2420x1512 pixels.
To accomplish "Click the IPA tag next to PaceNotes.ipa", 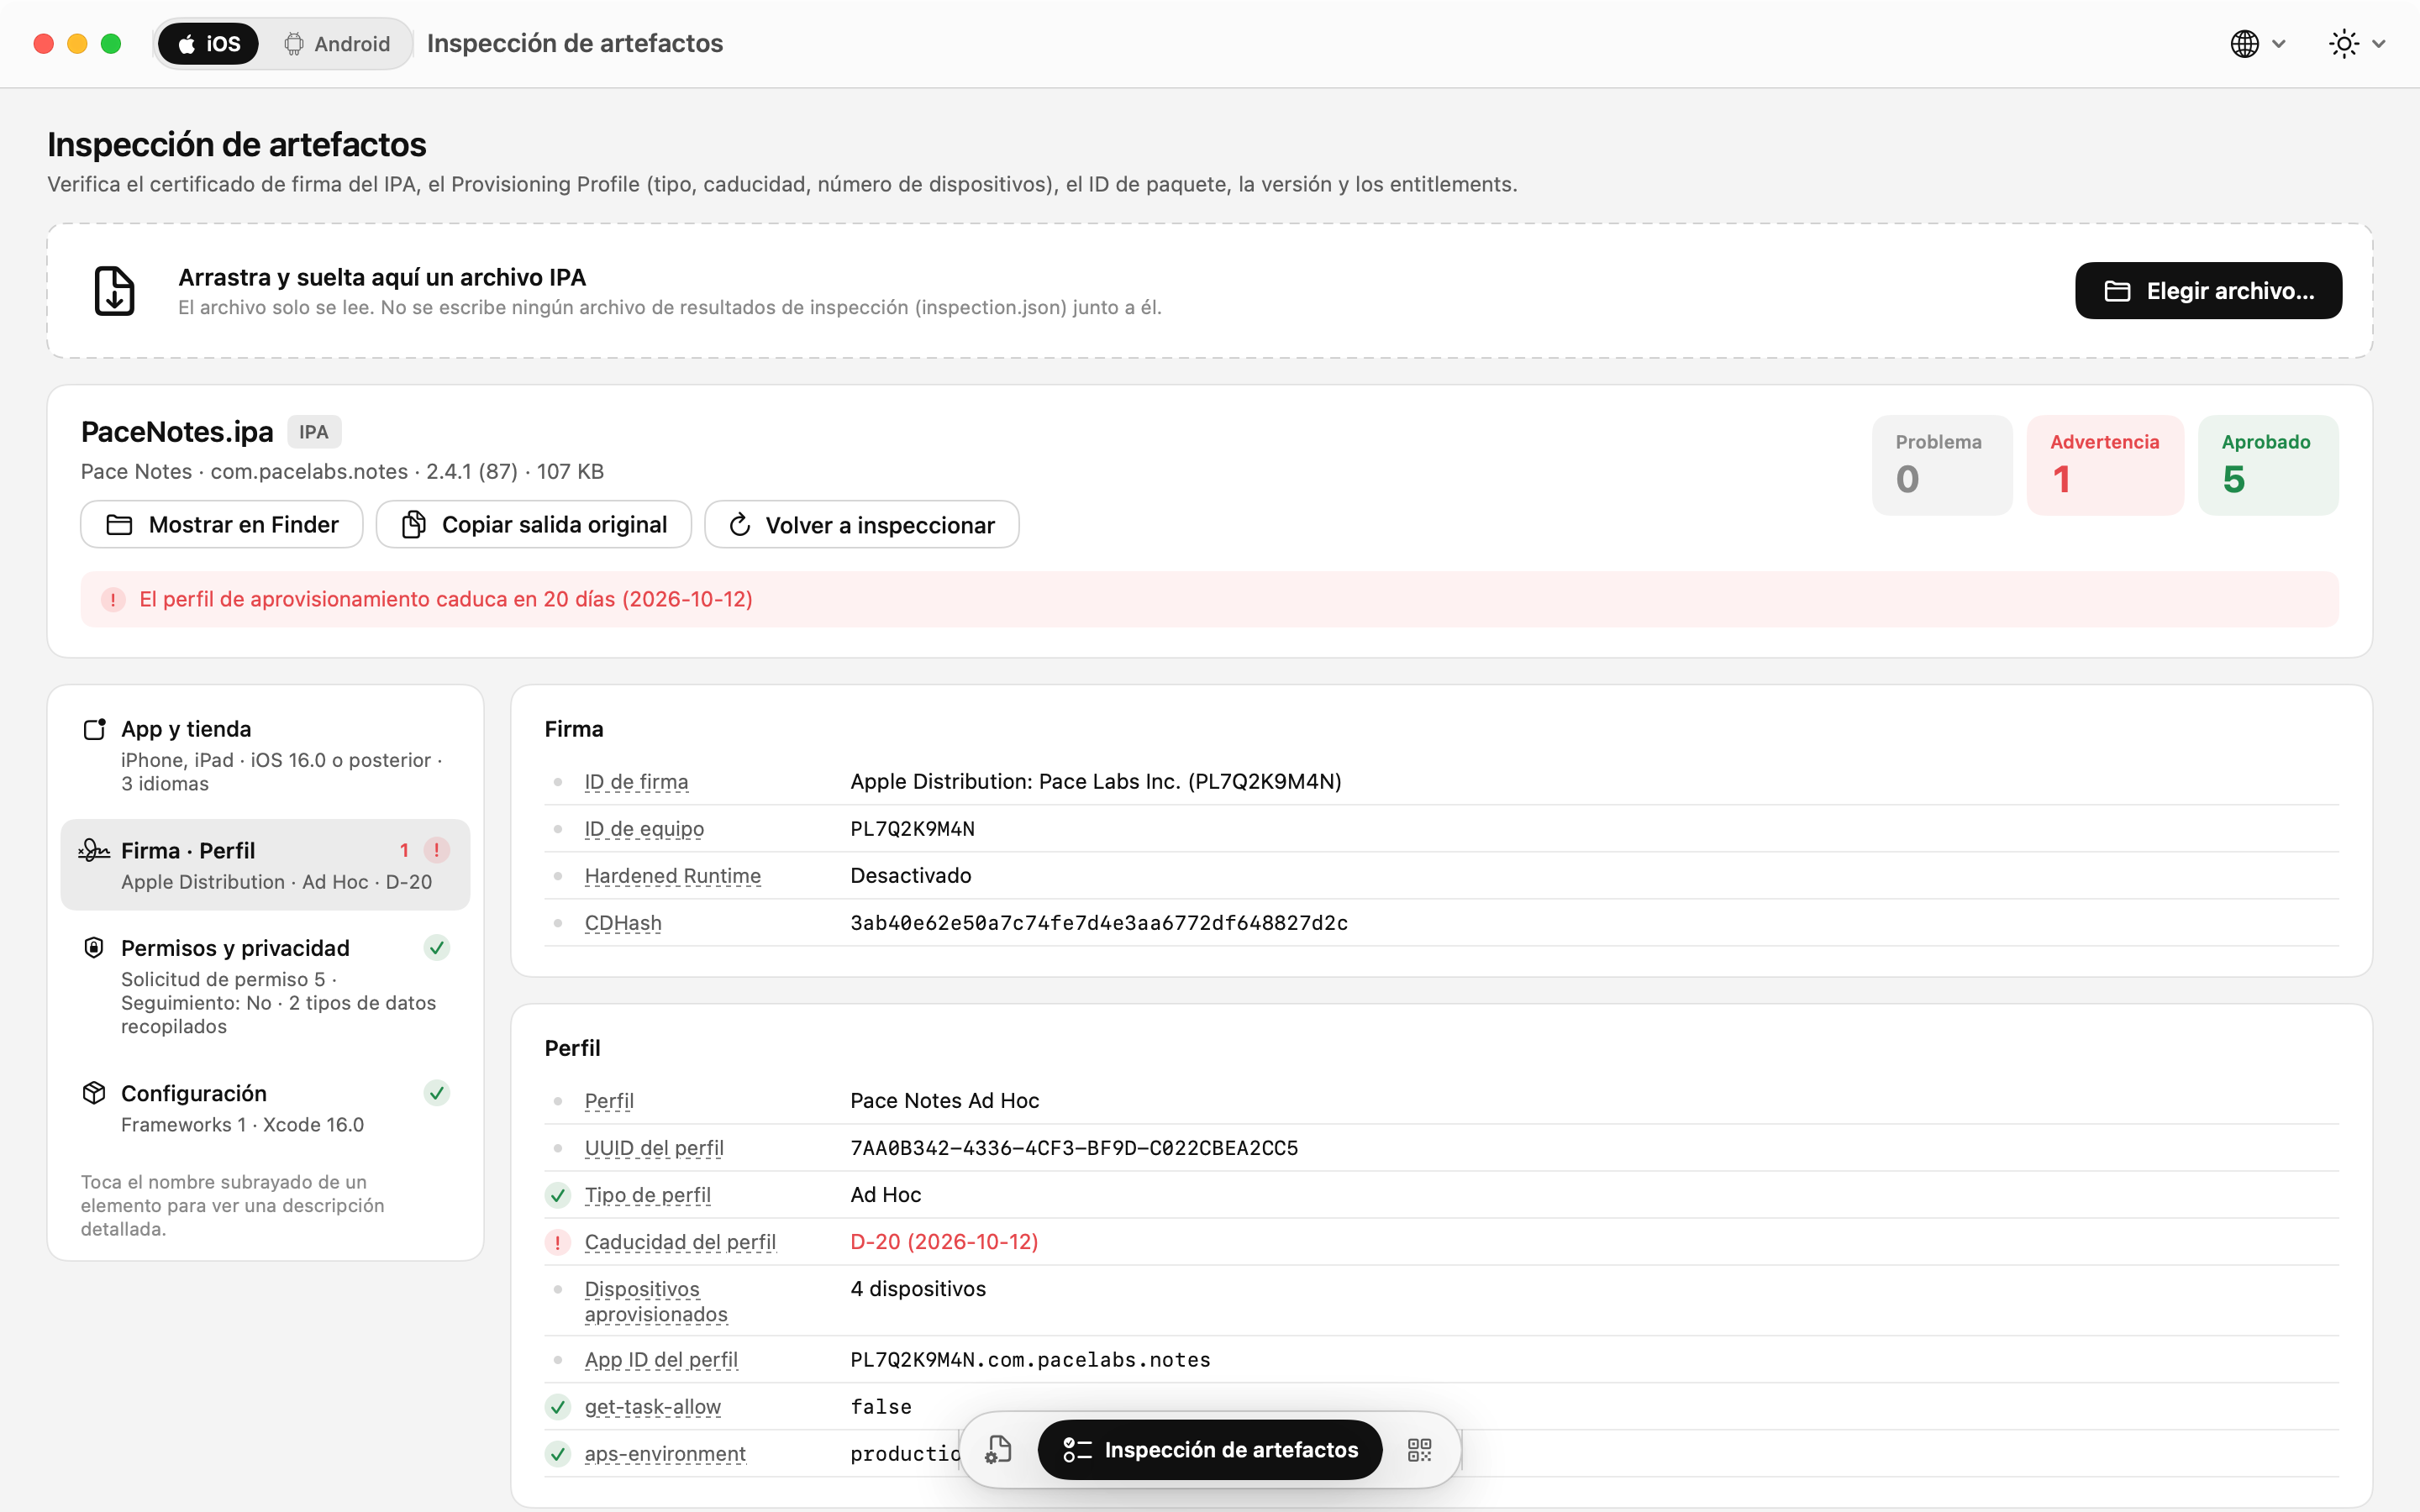I will click(314, 432).
